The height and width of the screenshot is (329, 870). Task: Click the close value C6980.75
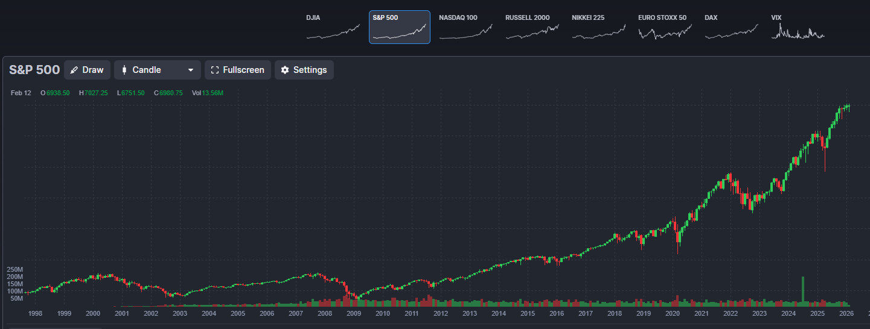coord(168,93)
